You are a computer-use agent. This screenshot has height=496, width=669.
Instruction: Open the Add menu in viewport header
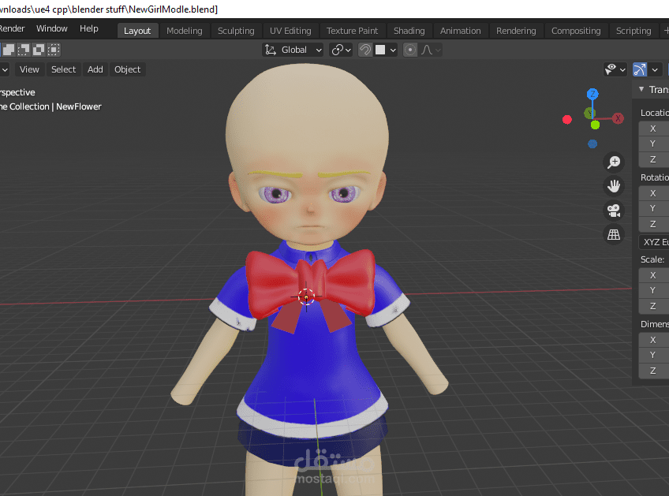pyautogui.click(x=95, y=69)
